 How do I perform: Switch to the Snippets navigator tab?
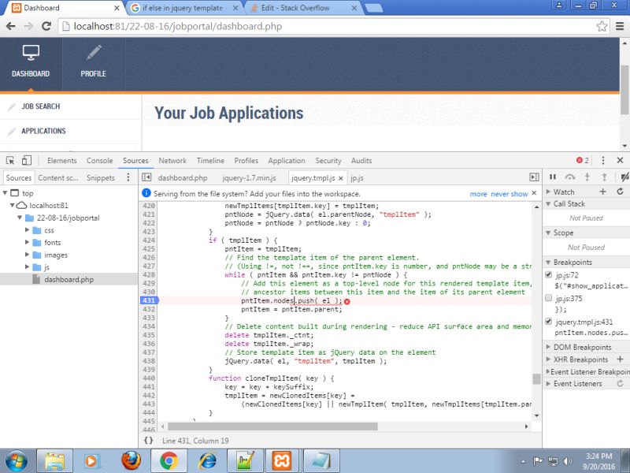point(101,178)
